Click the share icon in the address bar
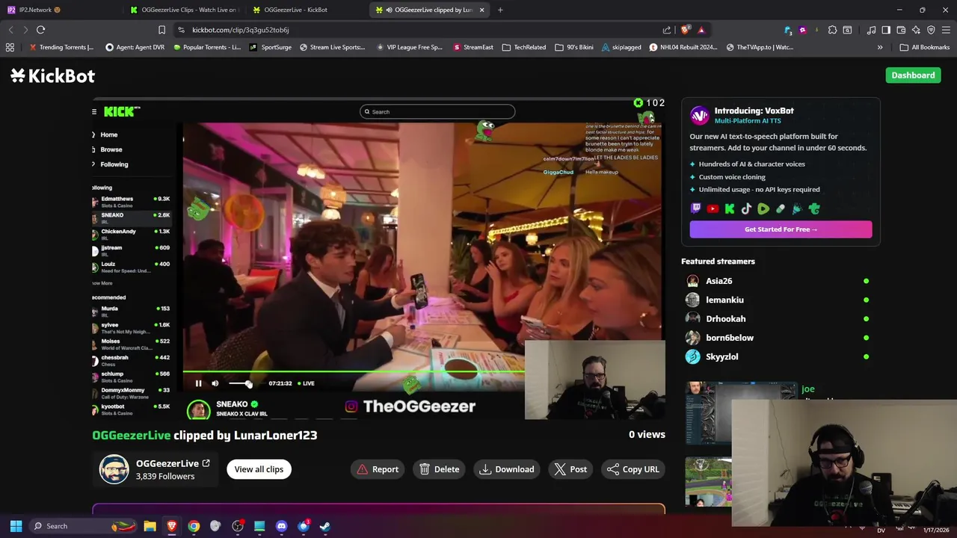 pyautogui.click(x=667, y=30)
